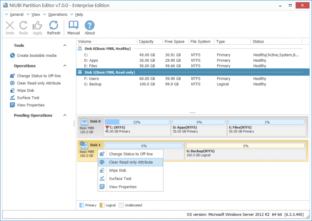Viewport: 312px width, 221px height.
Task: Click sidebar Change Status to Off-line icon
Action: pos(12,76)
